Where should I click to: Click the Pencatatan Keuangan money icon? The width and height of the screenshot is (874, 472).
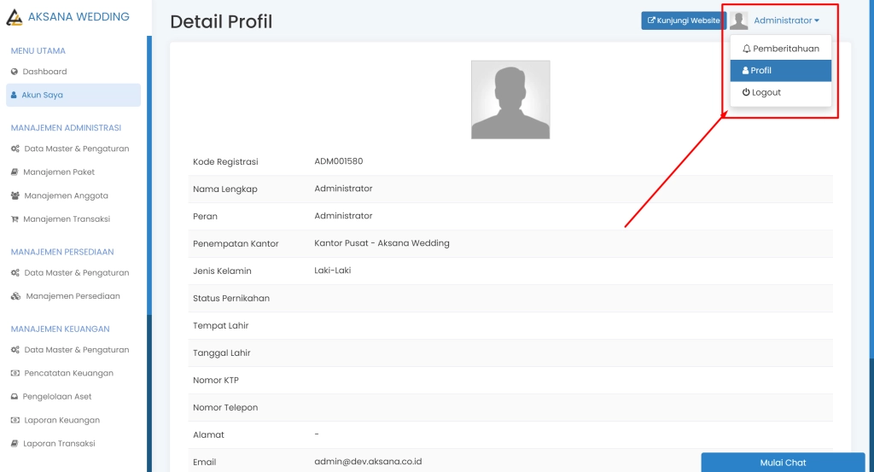pos(15,373)
